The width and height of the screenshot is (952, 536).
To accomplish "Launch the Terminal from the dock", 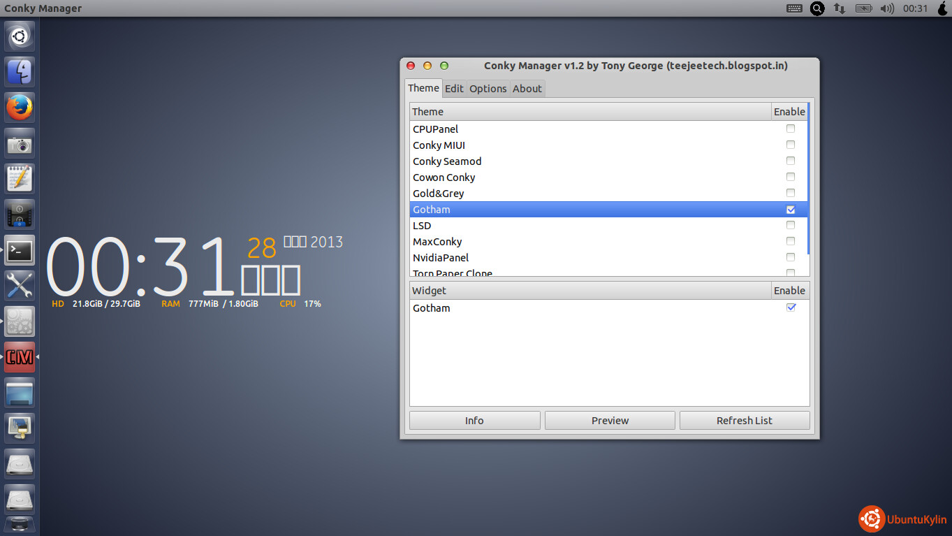I will point(20,250).
